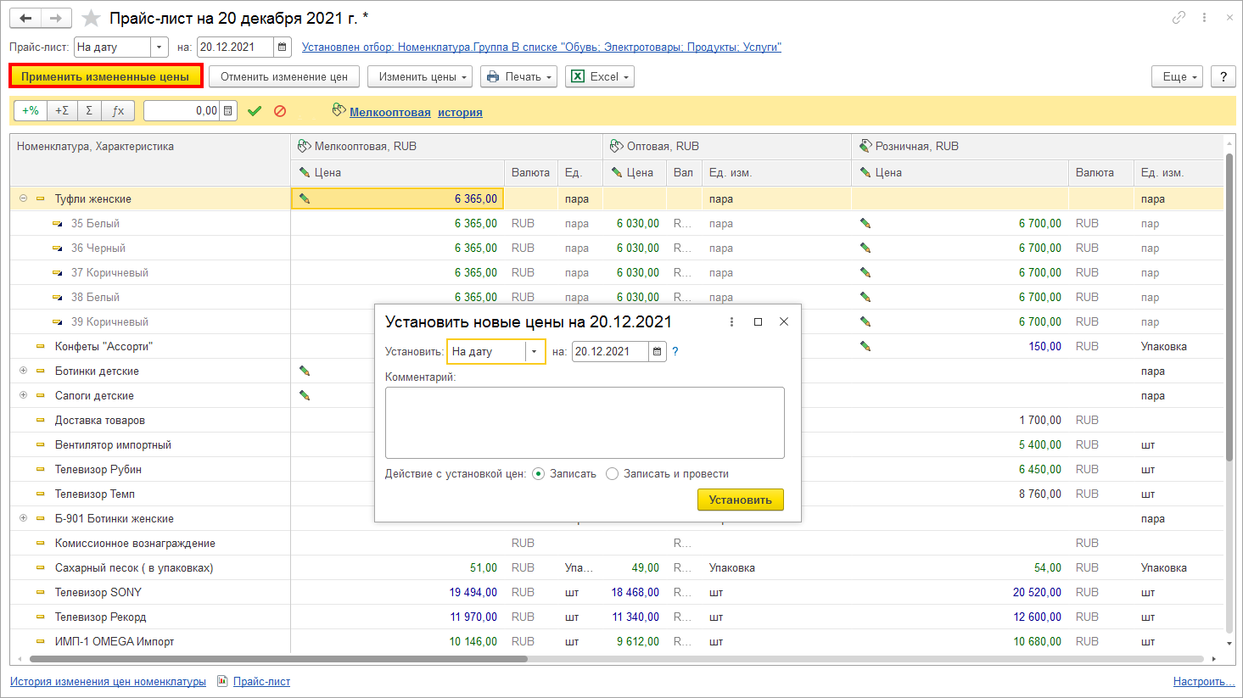1243x698 pixels.
Task: Collapse the Туфли женские group
Action: (23, 198)
